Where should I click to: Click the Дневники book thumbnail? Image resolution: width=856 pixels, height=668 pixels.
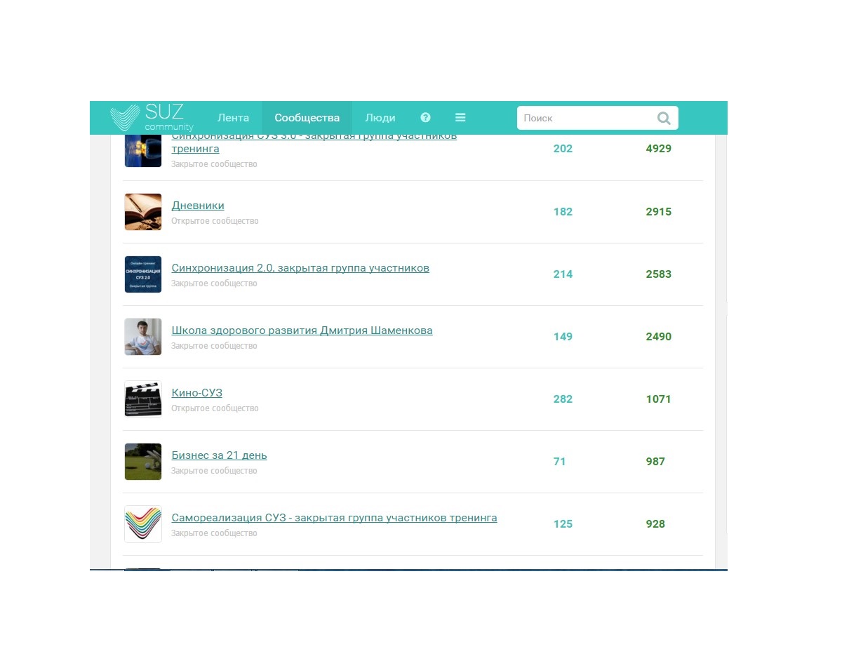(143, 212)
